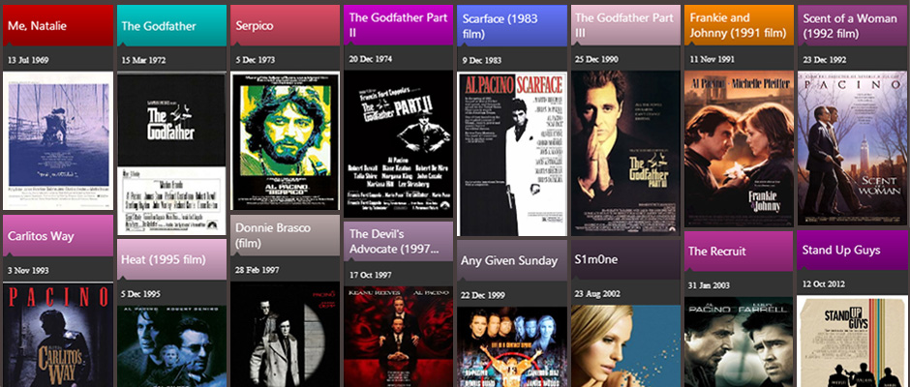Select the S1m0ne blonde woman poster

(625, 345)
